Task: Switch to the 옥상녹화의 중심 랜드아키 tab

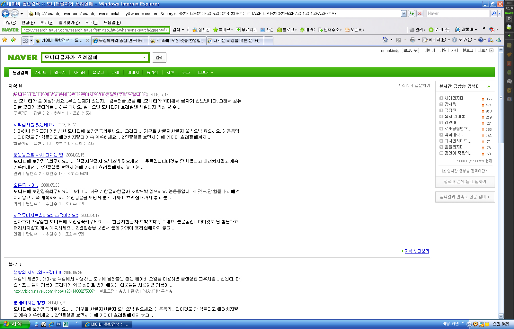Action: [x=120, y=40]
